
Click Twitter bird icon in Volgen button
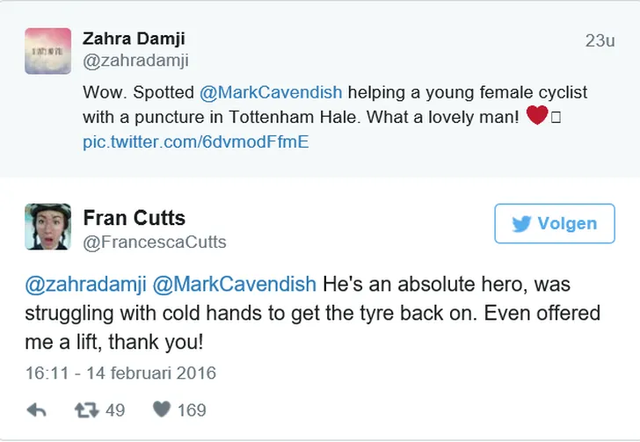[521, 224]
